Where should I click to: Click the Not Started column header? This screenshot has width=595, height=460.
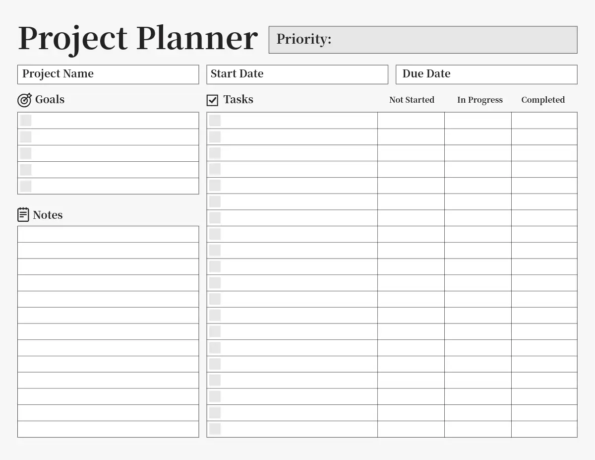(x=412, y=100)
